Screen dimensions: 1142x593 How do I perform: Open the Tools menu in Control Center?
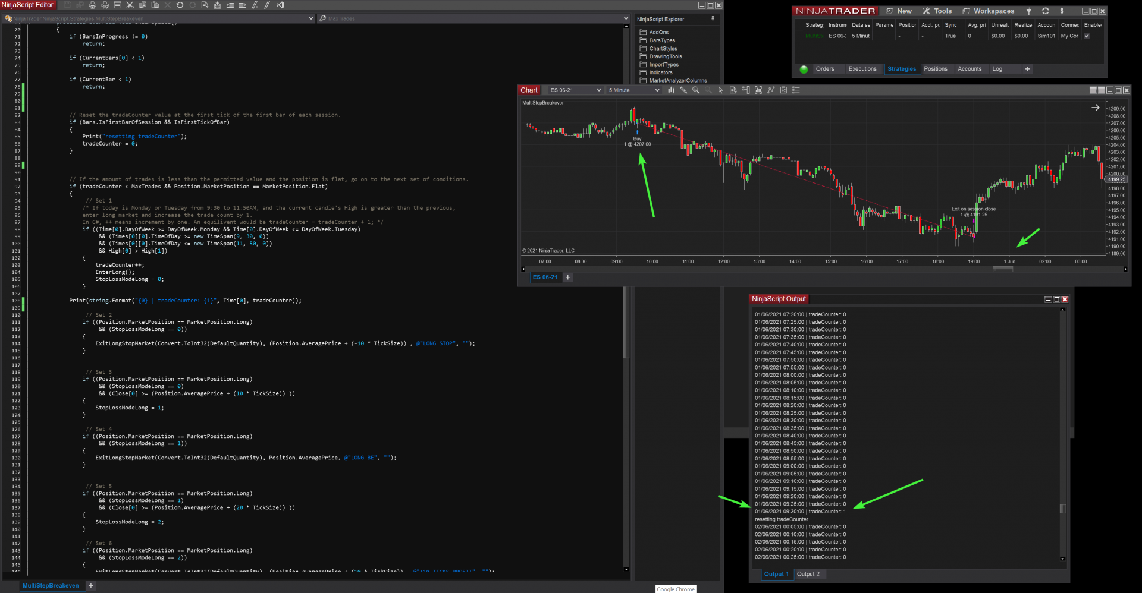click(937, 11)
